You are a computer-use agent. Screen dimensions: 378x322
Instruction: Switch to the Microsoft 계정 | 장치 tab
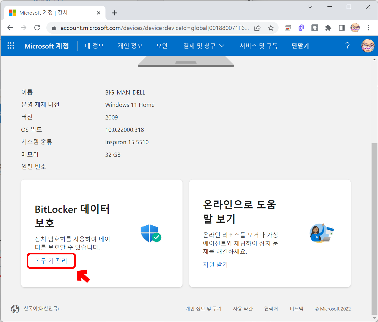pyautogui.click(x=55, y=13)
